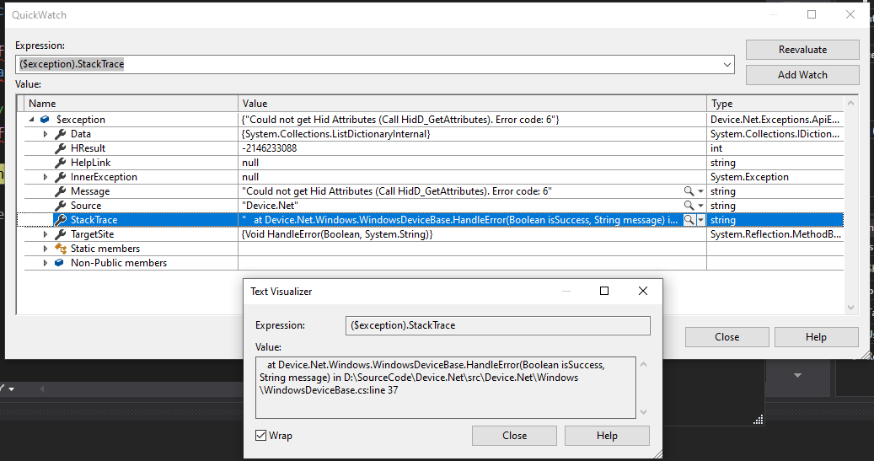The width and height of the screenshot is (874, 461).
Task: Click scroll down arrow in QuickWatch grid
Action: [x=850, y=307]
